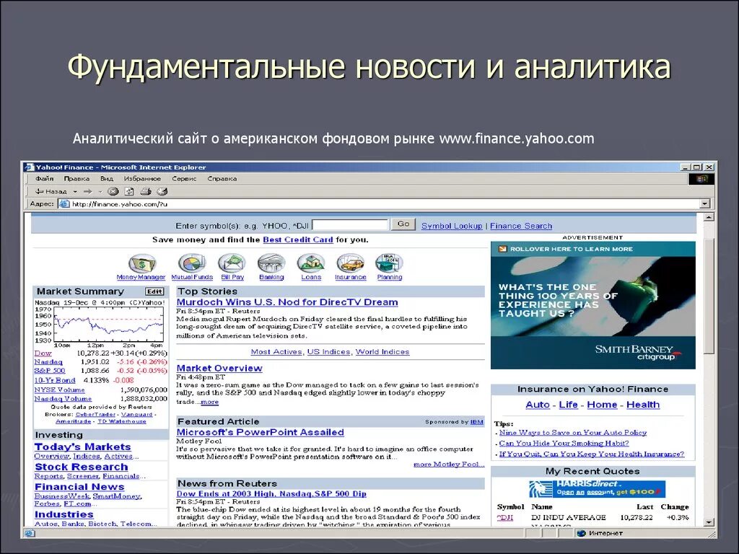This screenshot has width=739, height=554.
Task: Click the Edit page icon after Print
Action: coord(162,191)
